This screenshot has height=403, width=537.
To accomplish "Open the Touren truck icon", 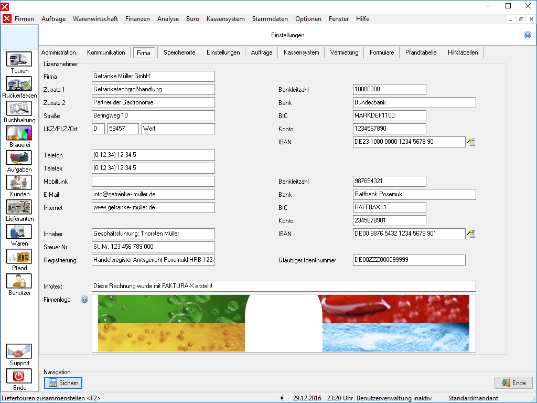I will [x=19, y=59].
